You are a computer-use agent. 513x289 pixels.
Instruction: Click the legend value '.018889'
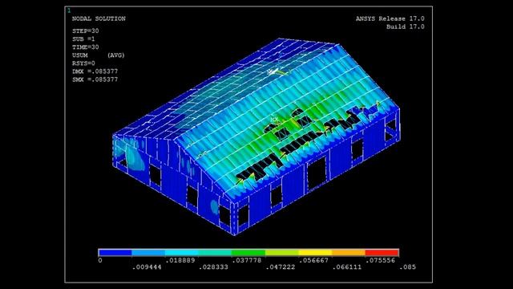click(180, 260)
